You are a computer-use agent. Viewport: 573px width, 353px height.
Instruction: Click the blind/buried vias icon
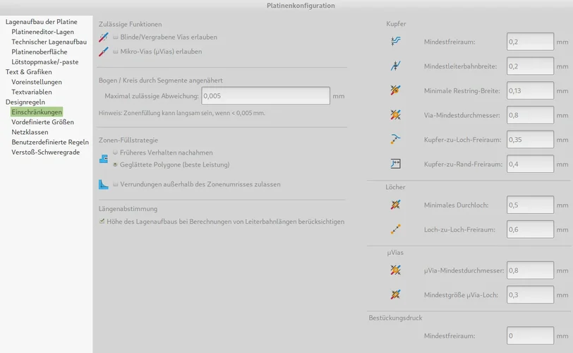pyautogui.click(x=104, y=37)
